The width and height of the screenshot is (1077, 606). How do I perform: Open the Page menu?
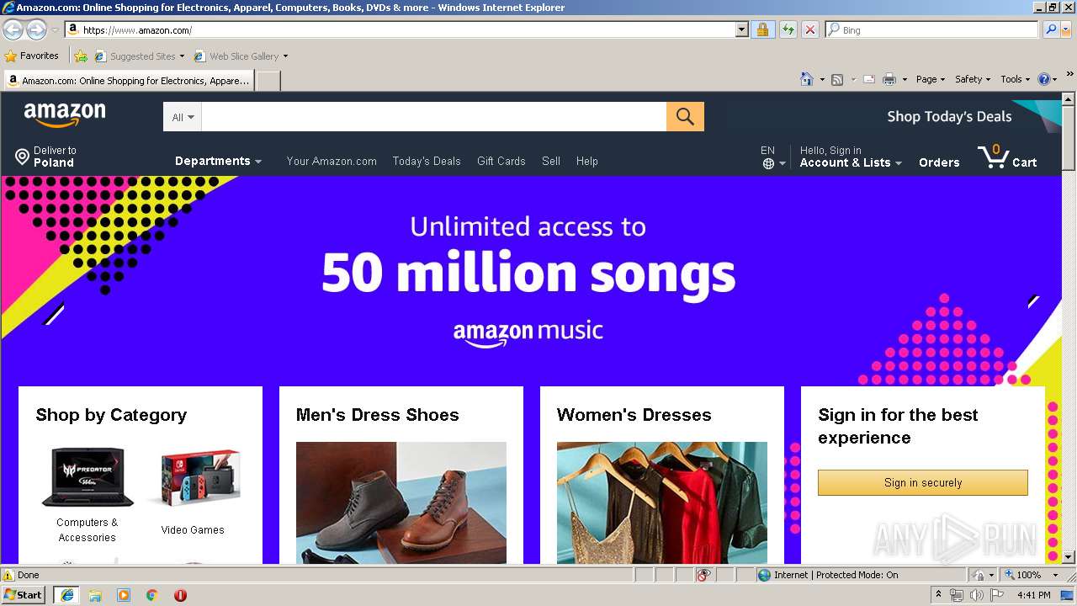coord(930,79)
